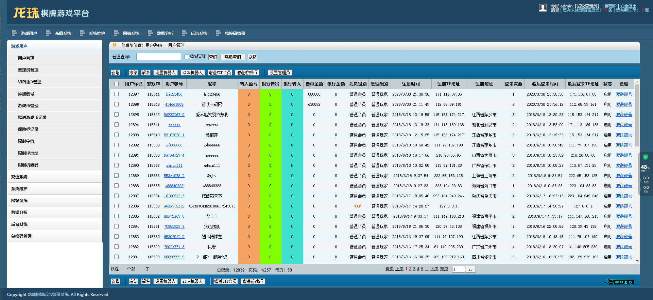
Task: Click the input method toolbar icon
Action: (619, 282)
